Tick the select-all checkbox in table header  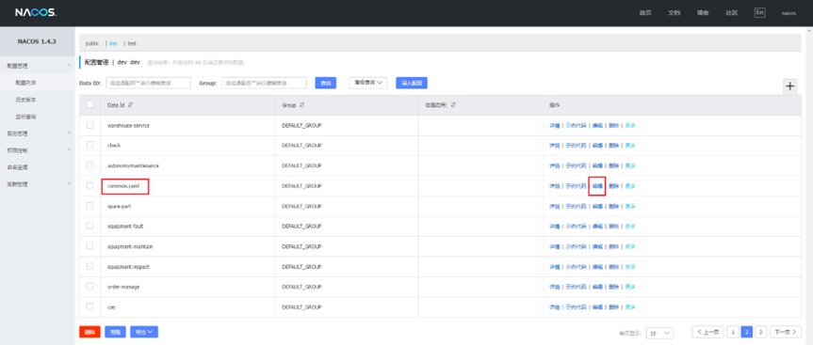[90, 104]
